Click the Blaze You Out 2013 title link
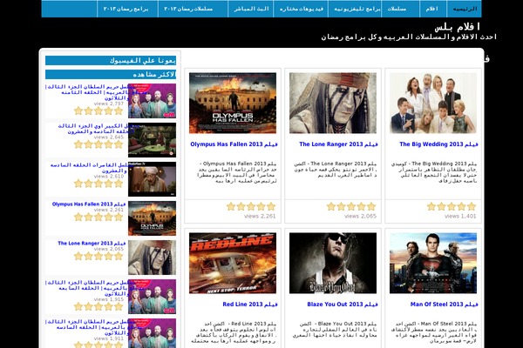523x348 pixels. 343,304
